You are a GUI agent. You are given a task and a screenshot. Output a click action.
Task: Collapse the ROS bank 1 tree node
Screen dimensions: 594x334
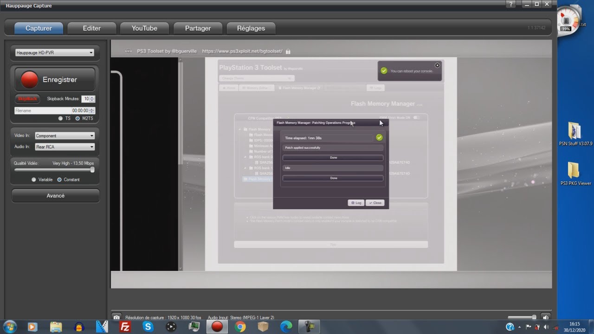(x=245, y=168)
